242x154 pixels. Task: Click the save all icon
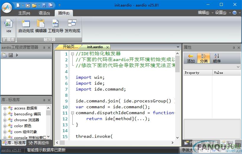coord(51,5)
